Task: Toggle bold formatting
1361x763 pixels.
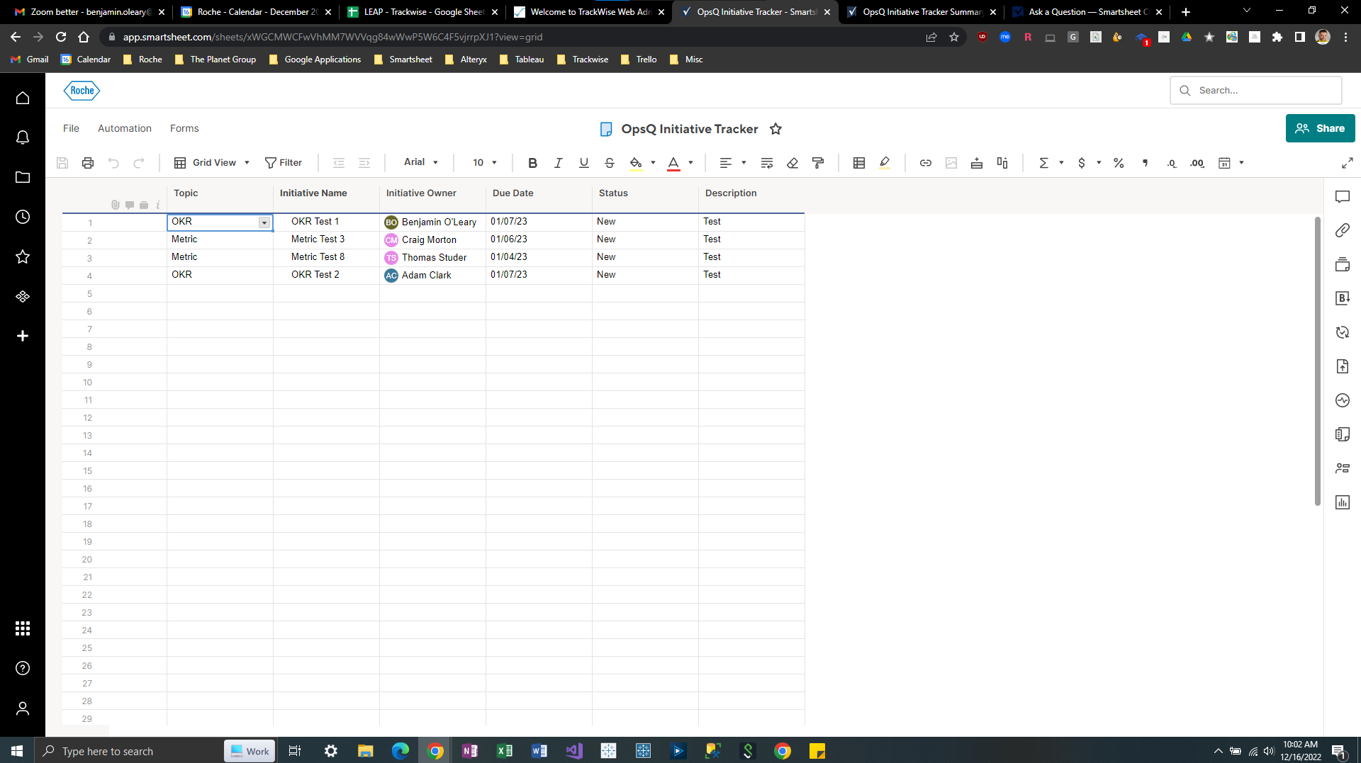Action: tap(532, 163)
